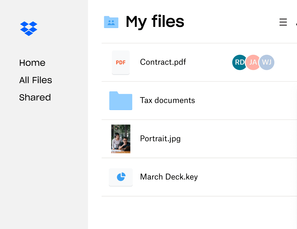
Task: Click the shared folder icon beside My files
Action: [x=111, y=22]
